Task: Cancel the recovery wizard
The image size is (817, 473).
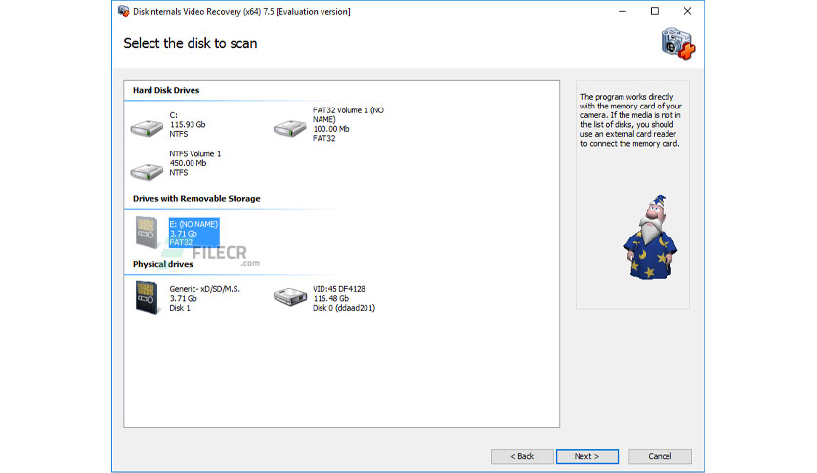Action: [x=660, y=456]
